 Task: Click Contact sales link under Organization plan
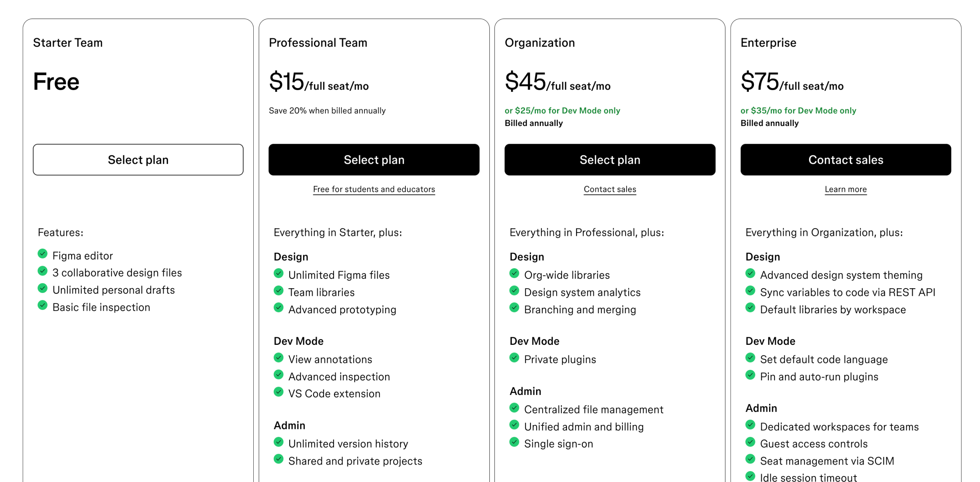point(609,189)
